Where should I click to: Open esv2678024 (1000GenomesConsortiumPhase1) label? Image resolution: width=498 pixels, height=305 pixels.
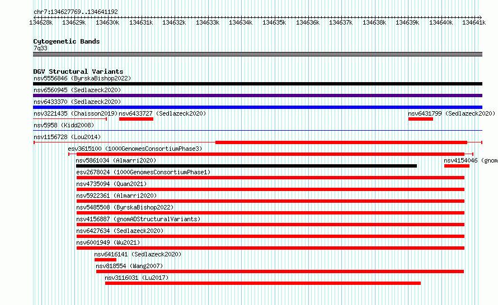point(143,172)
